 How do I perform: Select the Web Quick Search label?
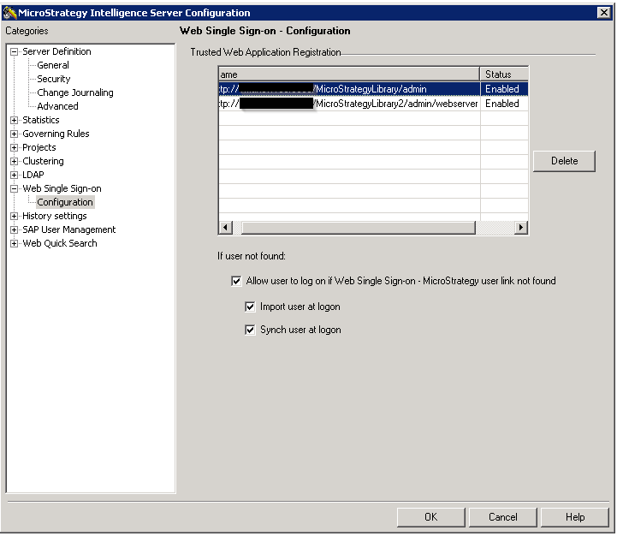click(59, 243)
